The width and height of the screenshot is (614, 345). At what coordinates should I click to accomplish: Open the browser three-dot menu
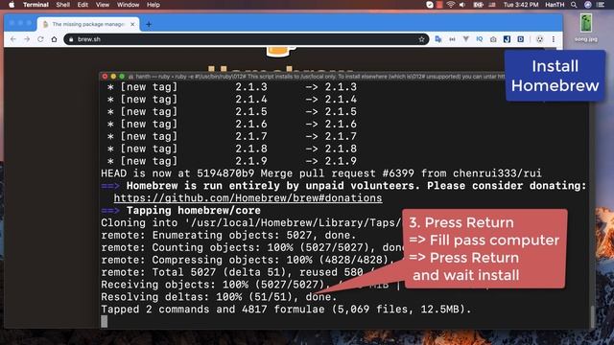coord(554,39)
